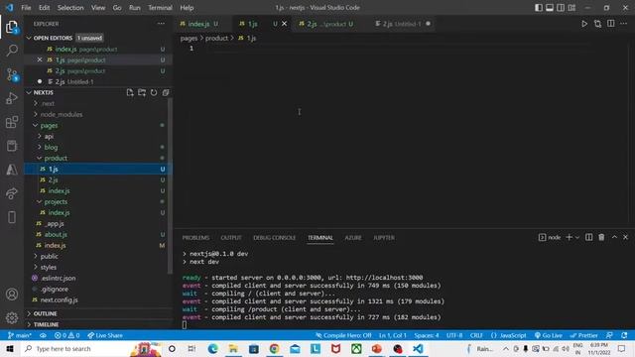Open the Terminal menu
635x357 pixels.
click(160, 8)
